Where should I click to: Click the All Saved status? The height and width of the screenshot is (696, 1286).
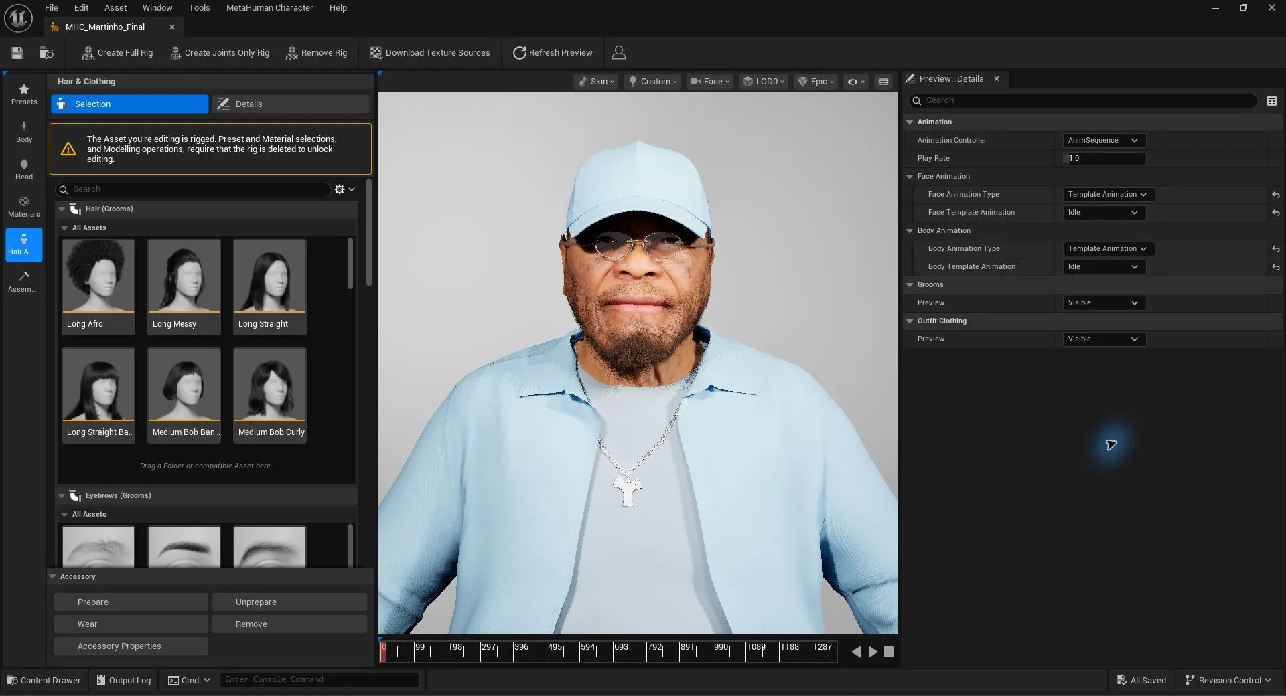1141,680
